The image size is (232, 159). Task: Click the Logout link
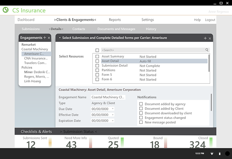pyautogui.click(x=210, y=20)
